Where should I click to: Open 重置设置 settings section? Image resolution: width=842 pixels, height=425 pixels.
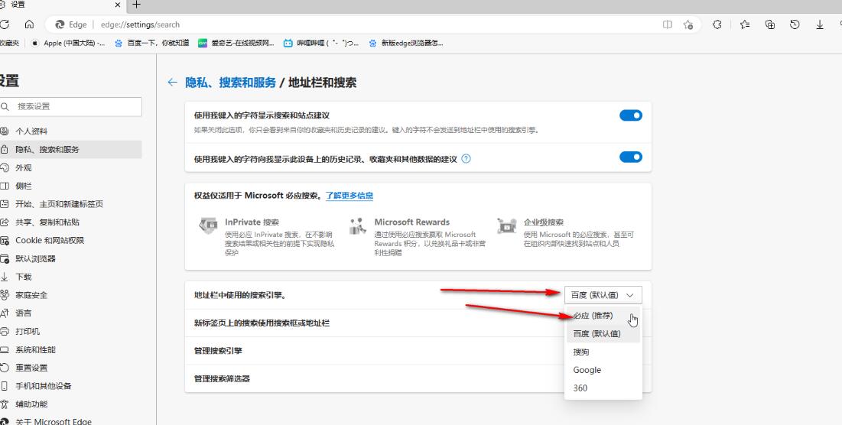click(71, 368)
